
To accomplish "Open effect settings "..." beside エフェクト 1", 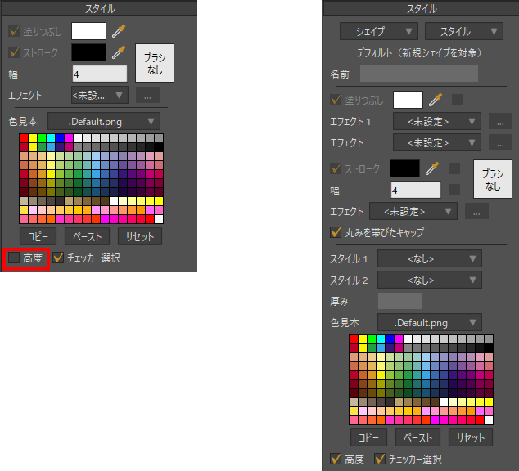I will point(499,122).
